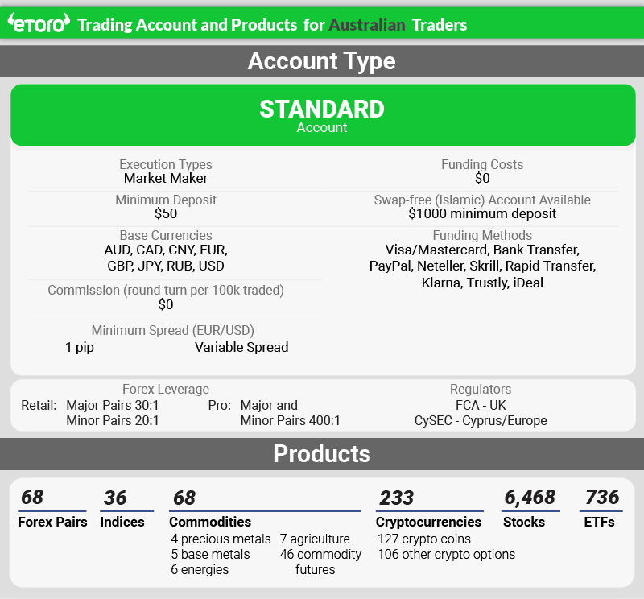Select the FCA - UK regulator entry
The width and height of the screenshot is (644, 599).
pyautogui.click(x=484, y=405)
